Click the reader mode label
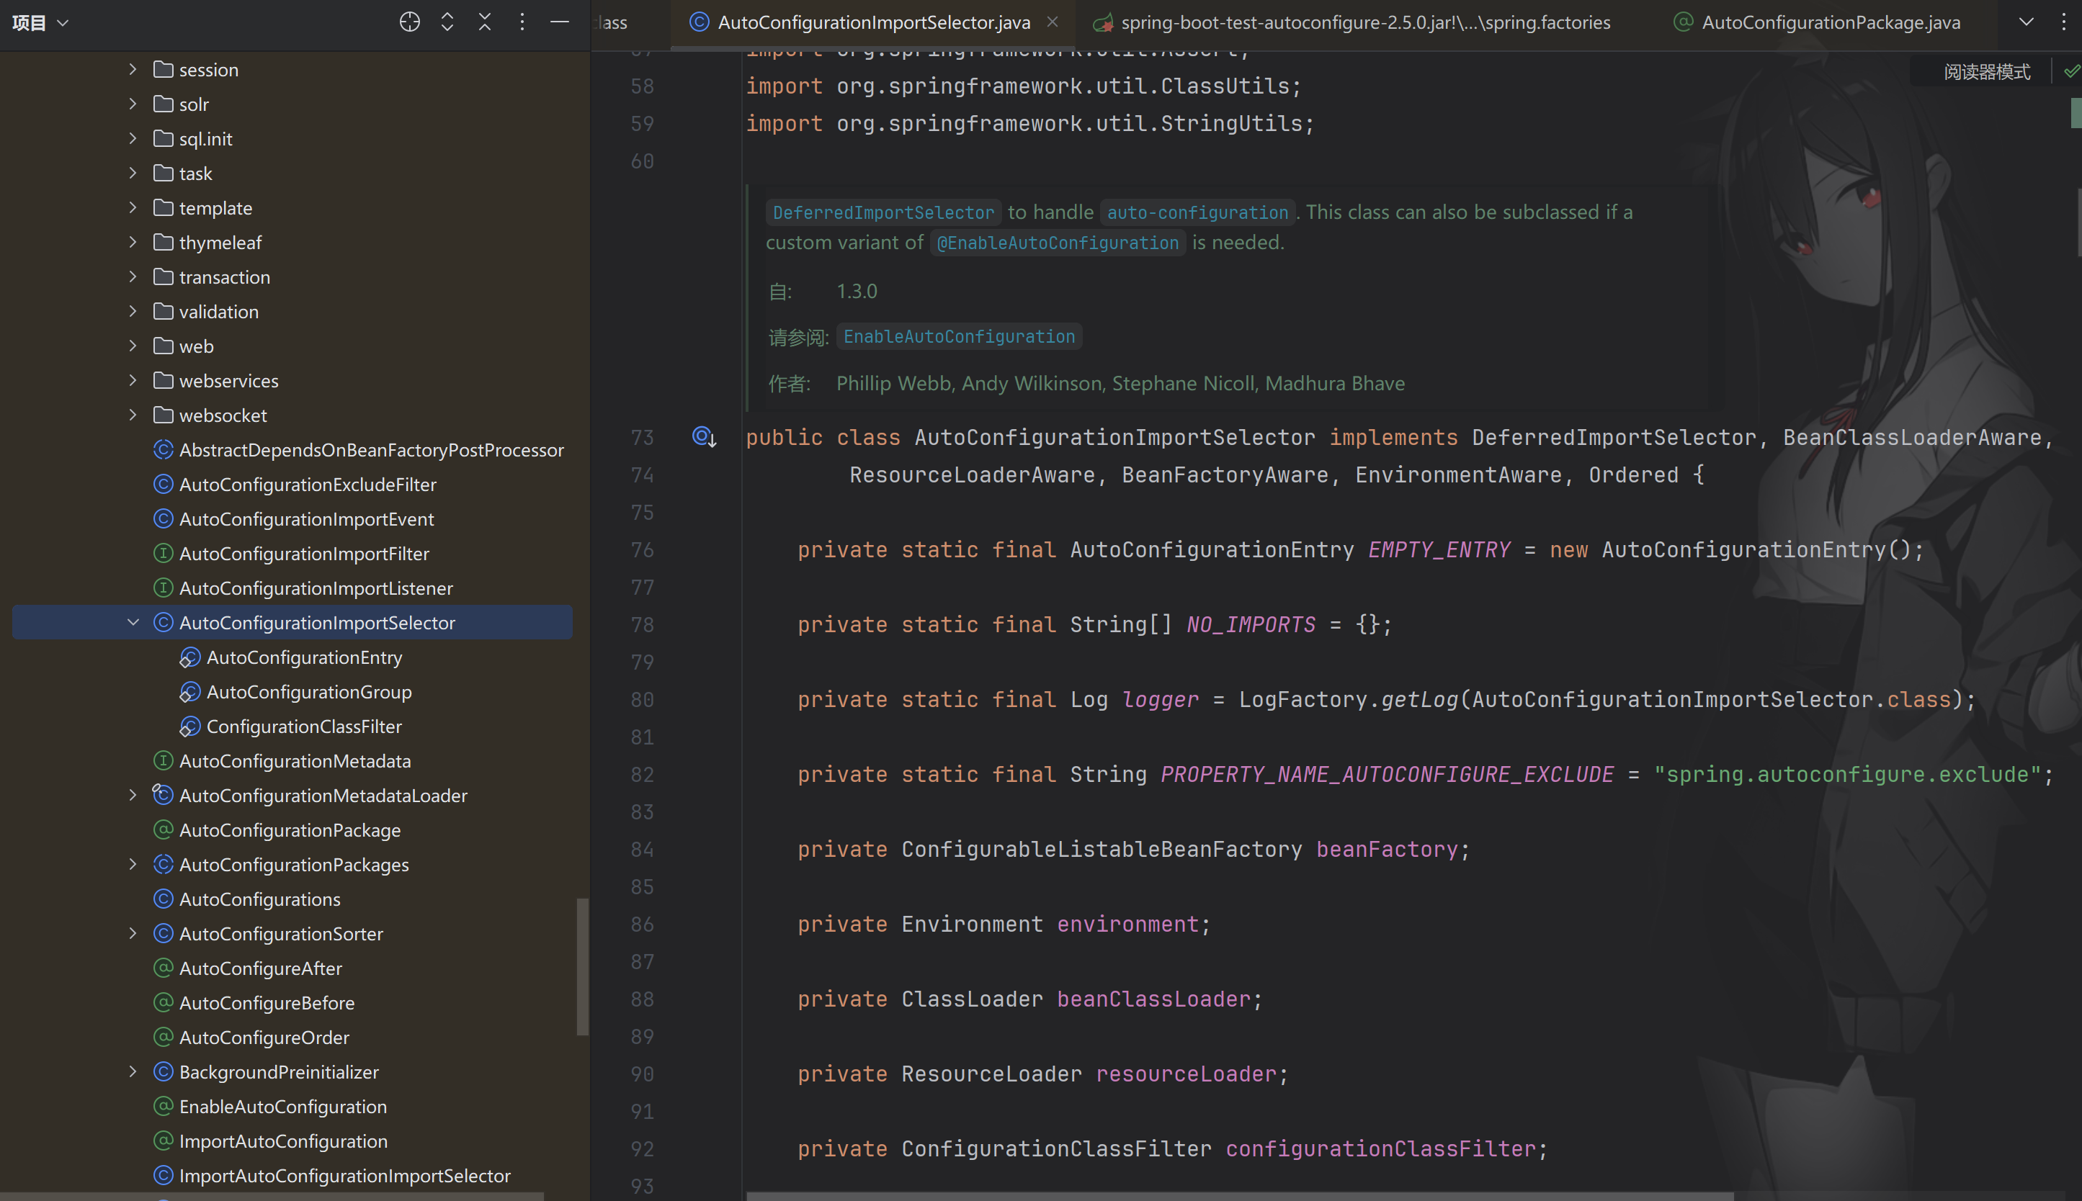2082x1201 pixels. click(1986, 72)
